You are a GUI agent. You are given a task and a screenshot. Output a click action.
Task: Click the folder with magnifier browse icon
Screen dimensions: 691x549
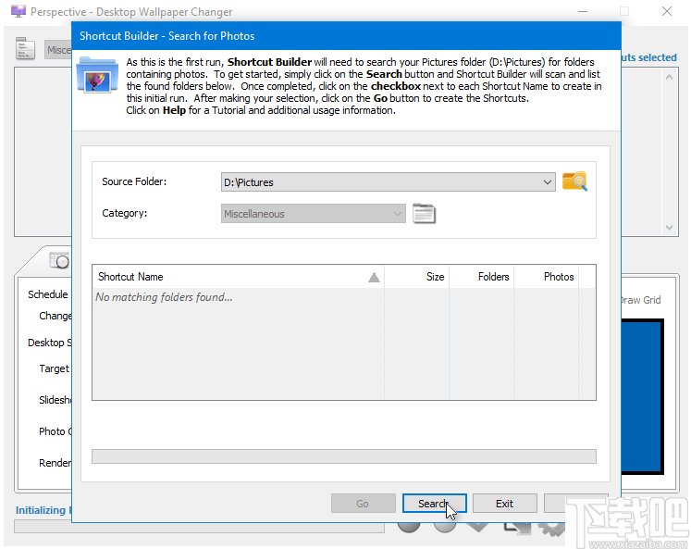pos(574,181)
